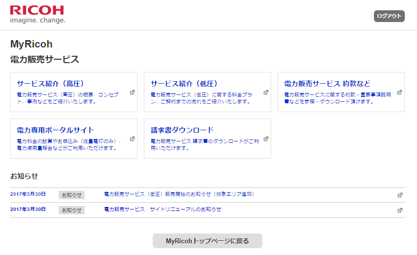Viewport: 417px width, 255px height.
Task: Click external link icon on サービス紹介（低圧） card
Action: 266,93
